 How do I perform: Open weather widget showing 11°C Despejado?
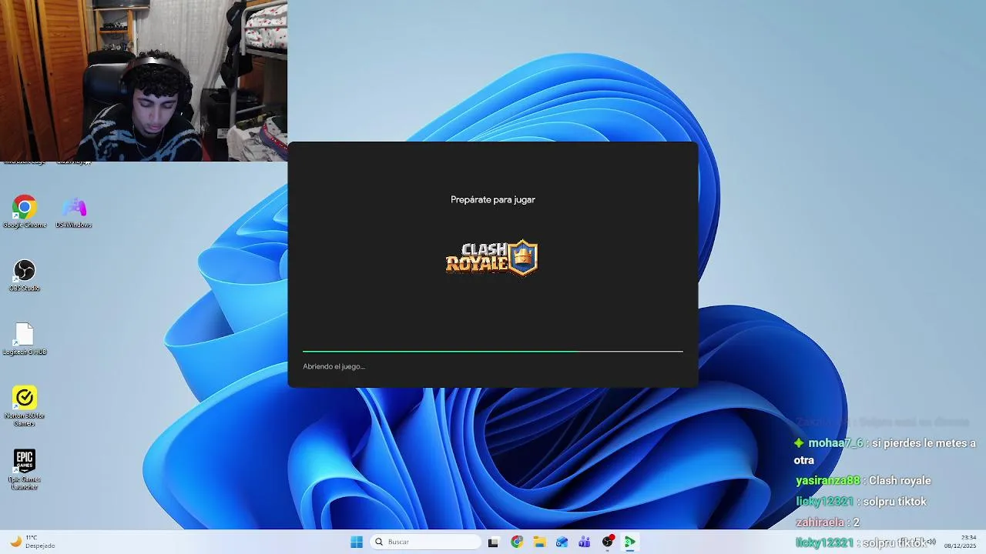coord(32,542)
